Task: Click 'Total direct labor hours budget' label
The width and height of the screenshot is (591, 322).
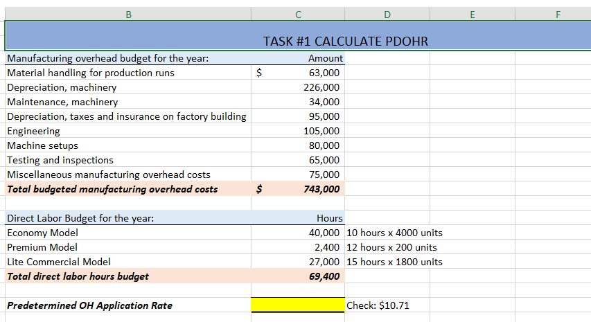Action: (x=128, y=276)
